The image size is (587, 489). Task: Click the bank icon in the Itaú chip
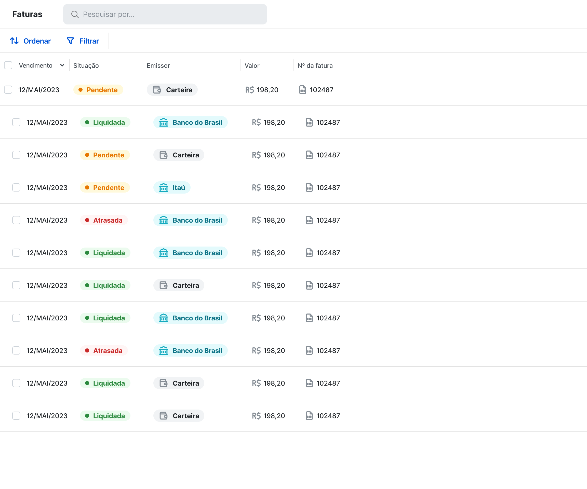pyautogui.click(x=164, y=187)
